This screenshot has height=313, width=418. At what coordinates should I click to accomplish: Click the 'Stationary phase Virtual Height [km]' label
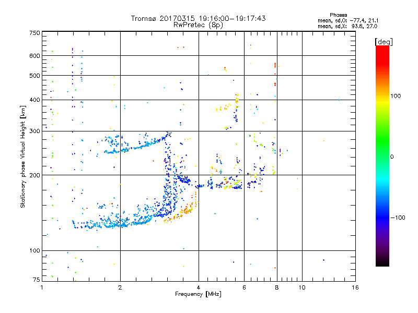point(23,156)
